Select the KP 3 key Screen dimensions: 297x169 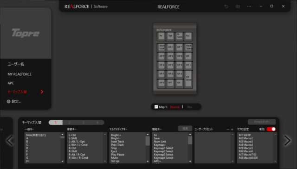180,74
